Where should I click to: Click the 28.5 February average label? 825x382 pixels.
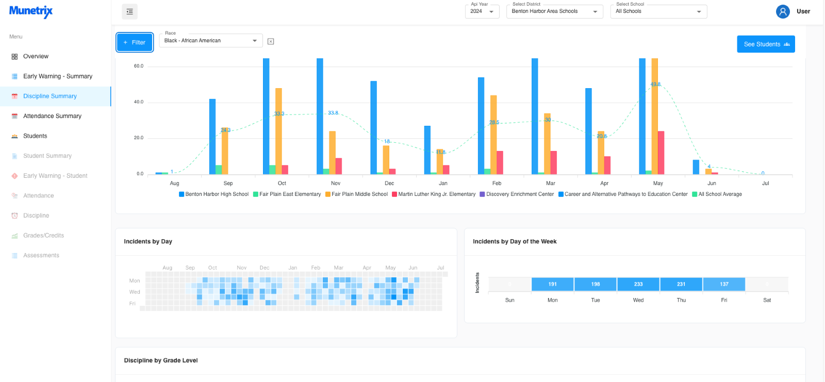[x=494, y=123]
